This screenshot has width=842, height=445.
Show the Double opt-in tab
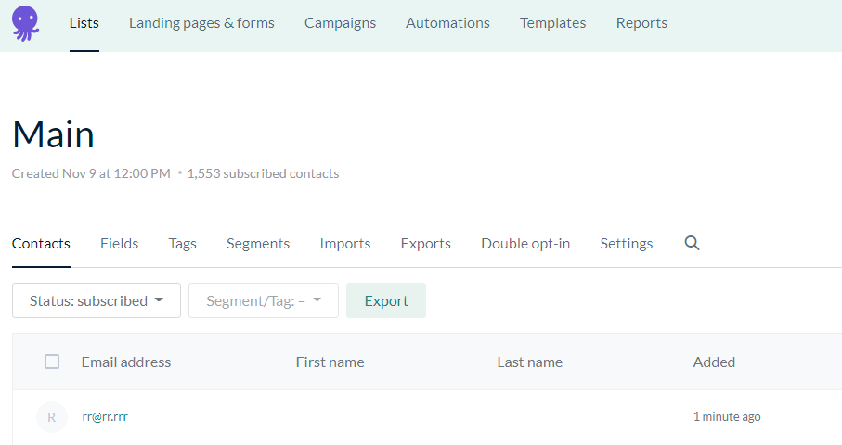click(525, 244)
